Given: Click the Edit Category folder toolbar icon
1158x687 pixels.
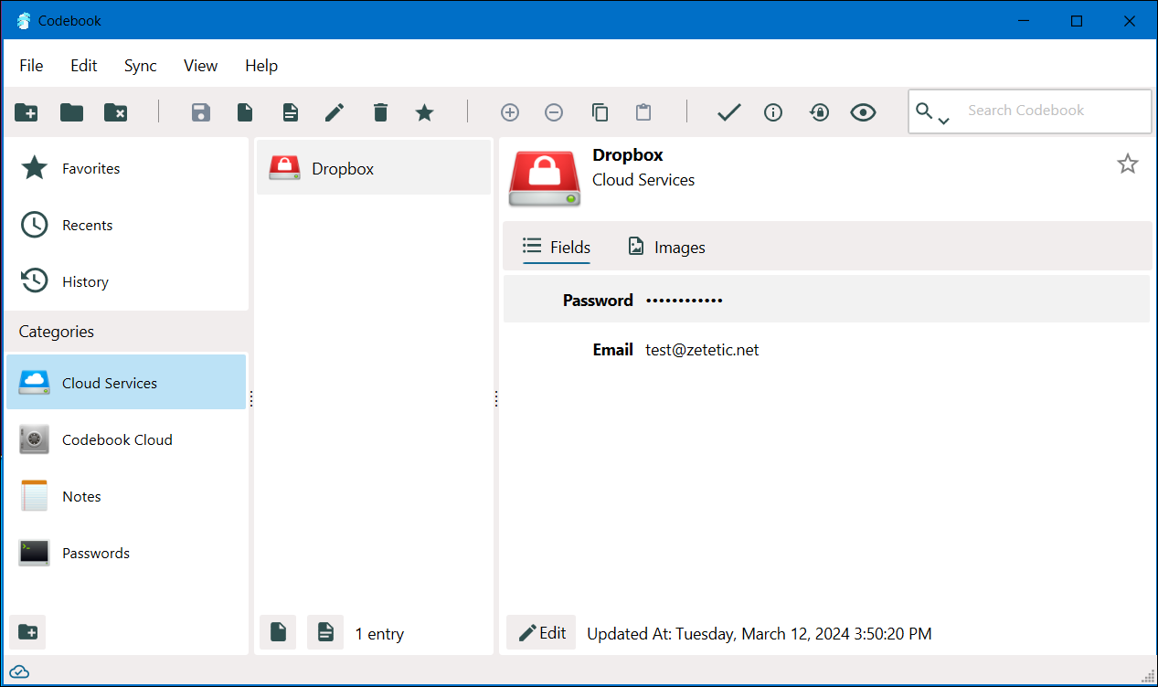Looking at the screenshot, I should coord(71,112).
